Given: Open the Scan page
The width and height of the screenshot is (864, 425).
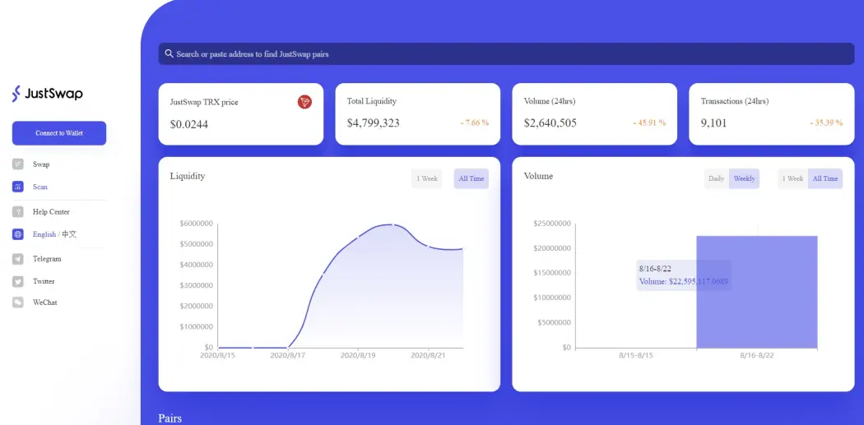Looking at the screenshot, I should coord(40,187).
